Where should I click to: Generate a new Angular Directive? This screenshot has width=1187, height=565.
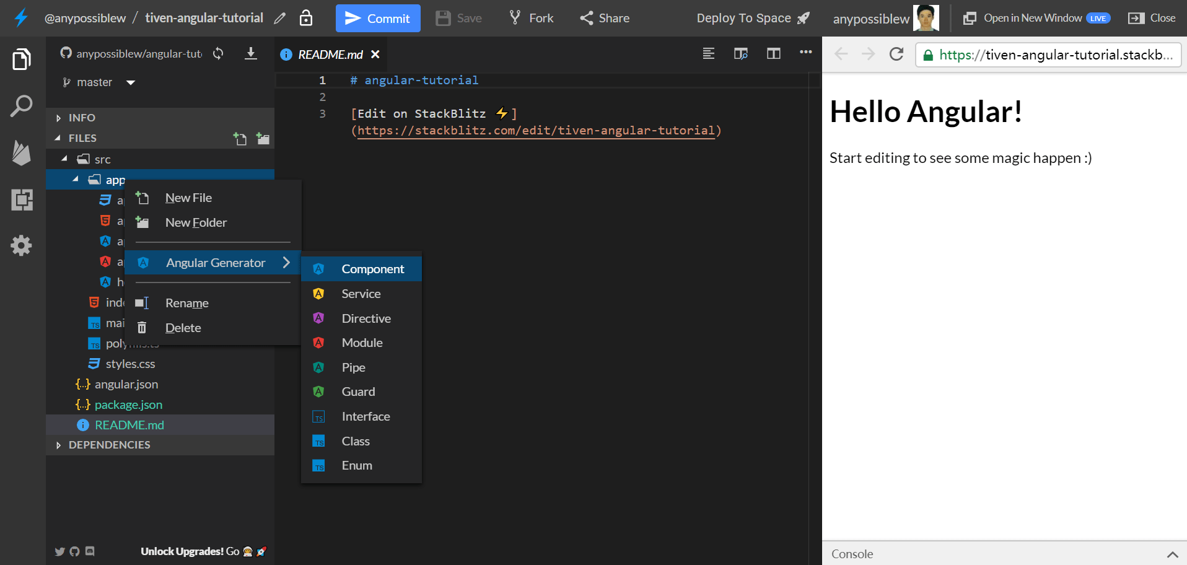pos(361,318)
